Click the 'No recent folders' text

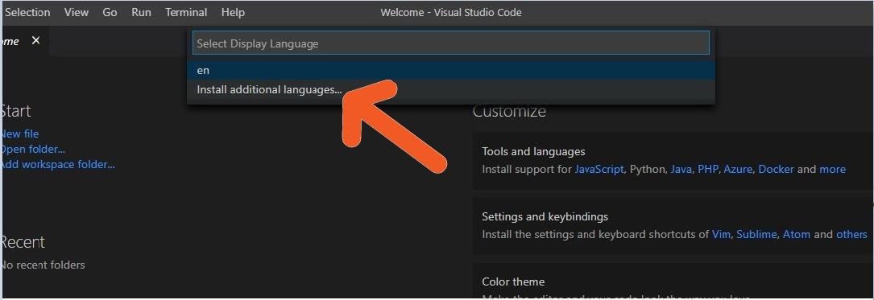[x=43, y=265]
